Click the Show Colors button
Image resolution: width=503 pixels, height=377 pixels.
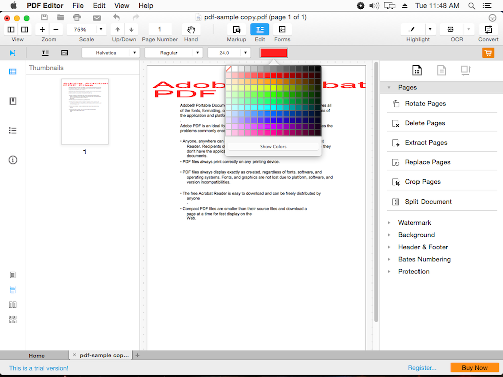click(273, 146)
